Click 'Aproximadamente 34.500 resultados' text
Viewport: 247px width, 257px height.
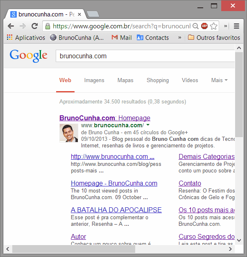point(102,102)
